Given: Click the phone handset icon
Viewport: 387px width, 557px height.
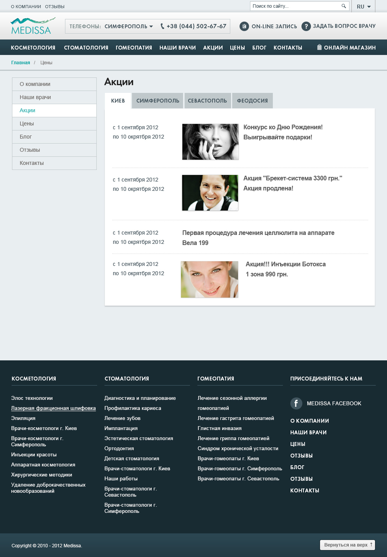Looking at the screenshot, I should point(163,26).
